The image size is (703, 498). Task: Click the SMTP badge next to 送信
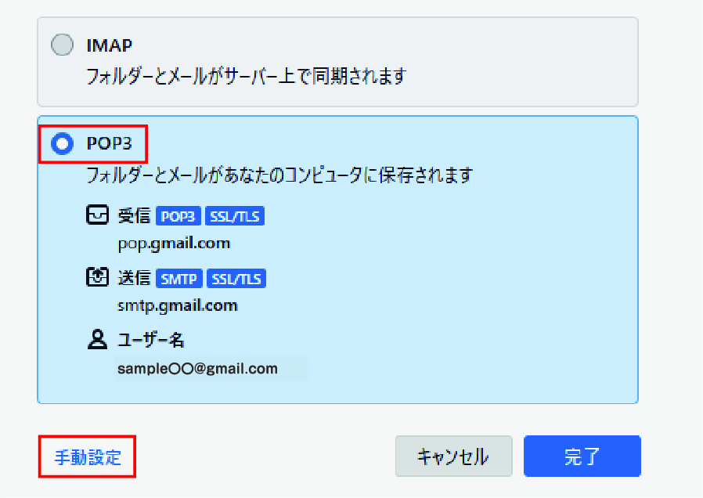pos(180,279)
